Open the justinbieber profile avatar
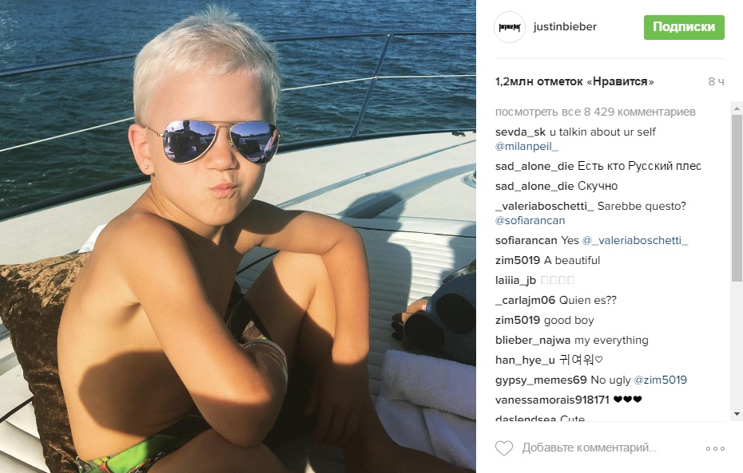 pyautogui.click(x=510, y=27)
